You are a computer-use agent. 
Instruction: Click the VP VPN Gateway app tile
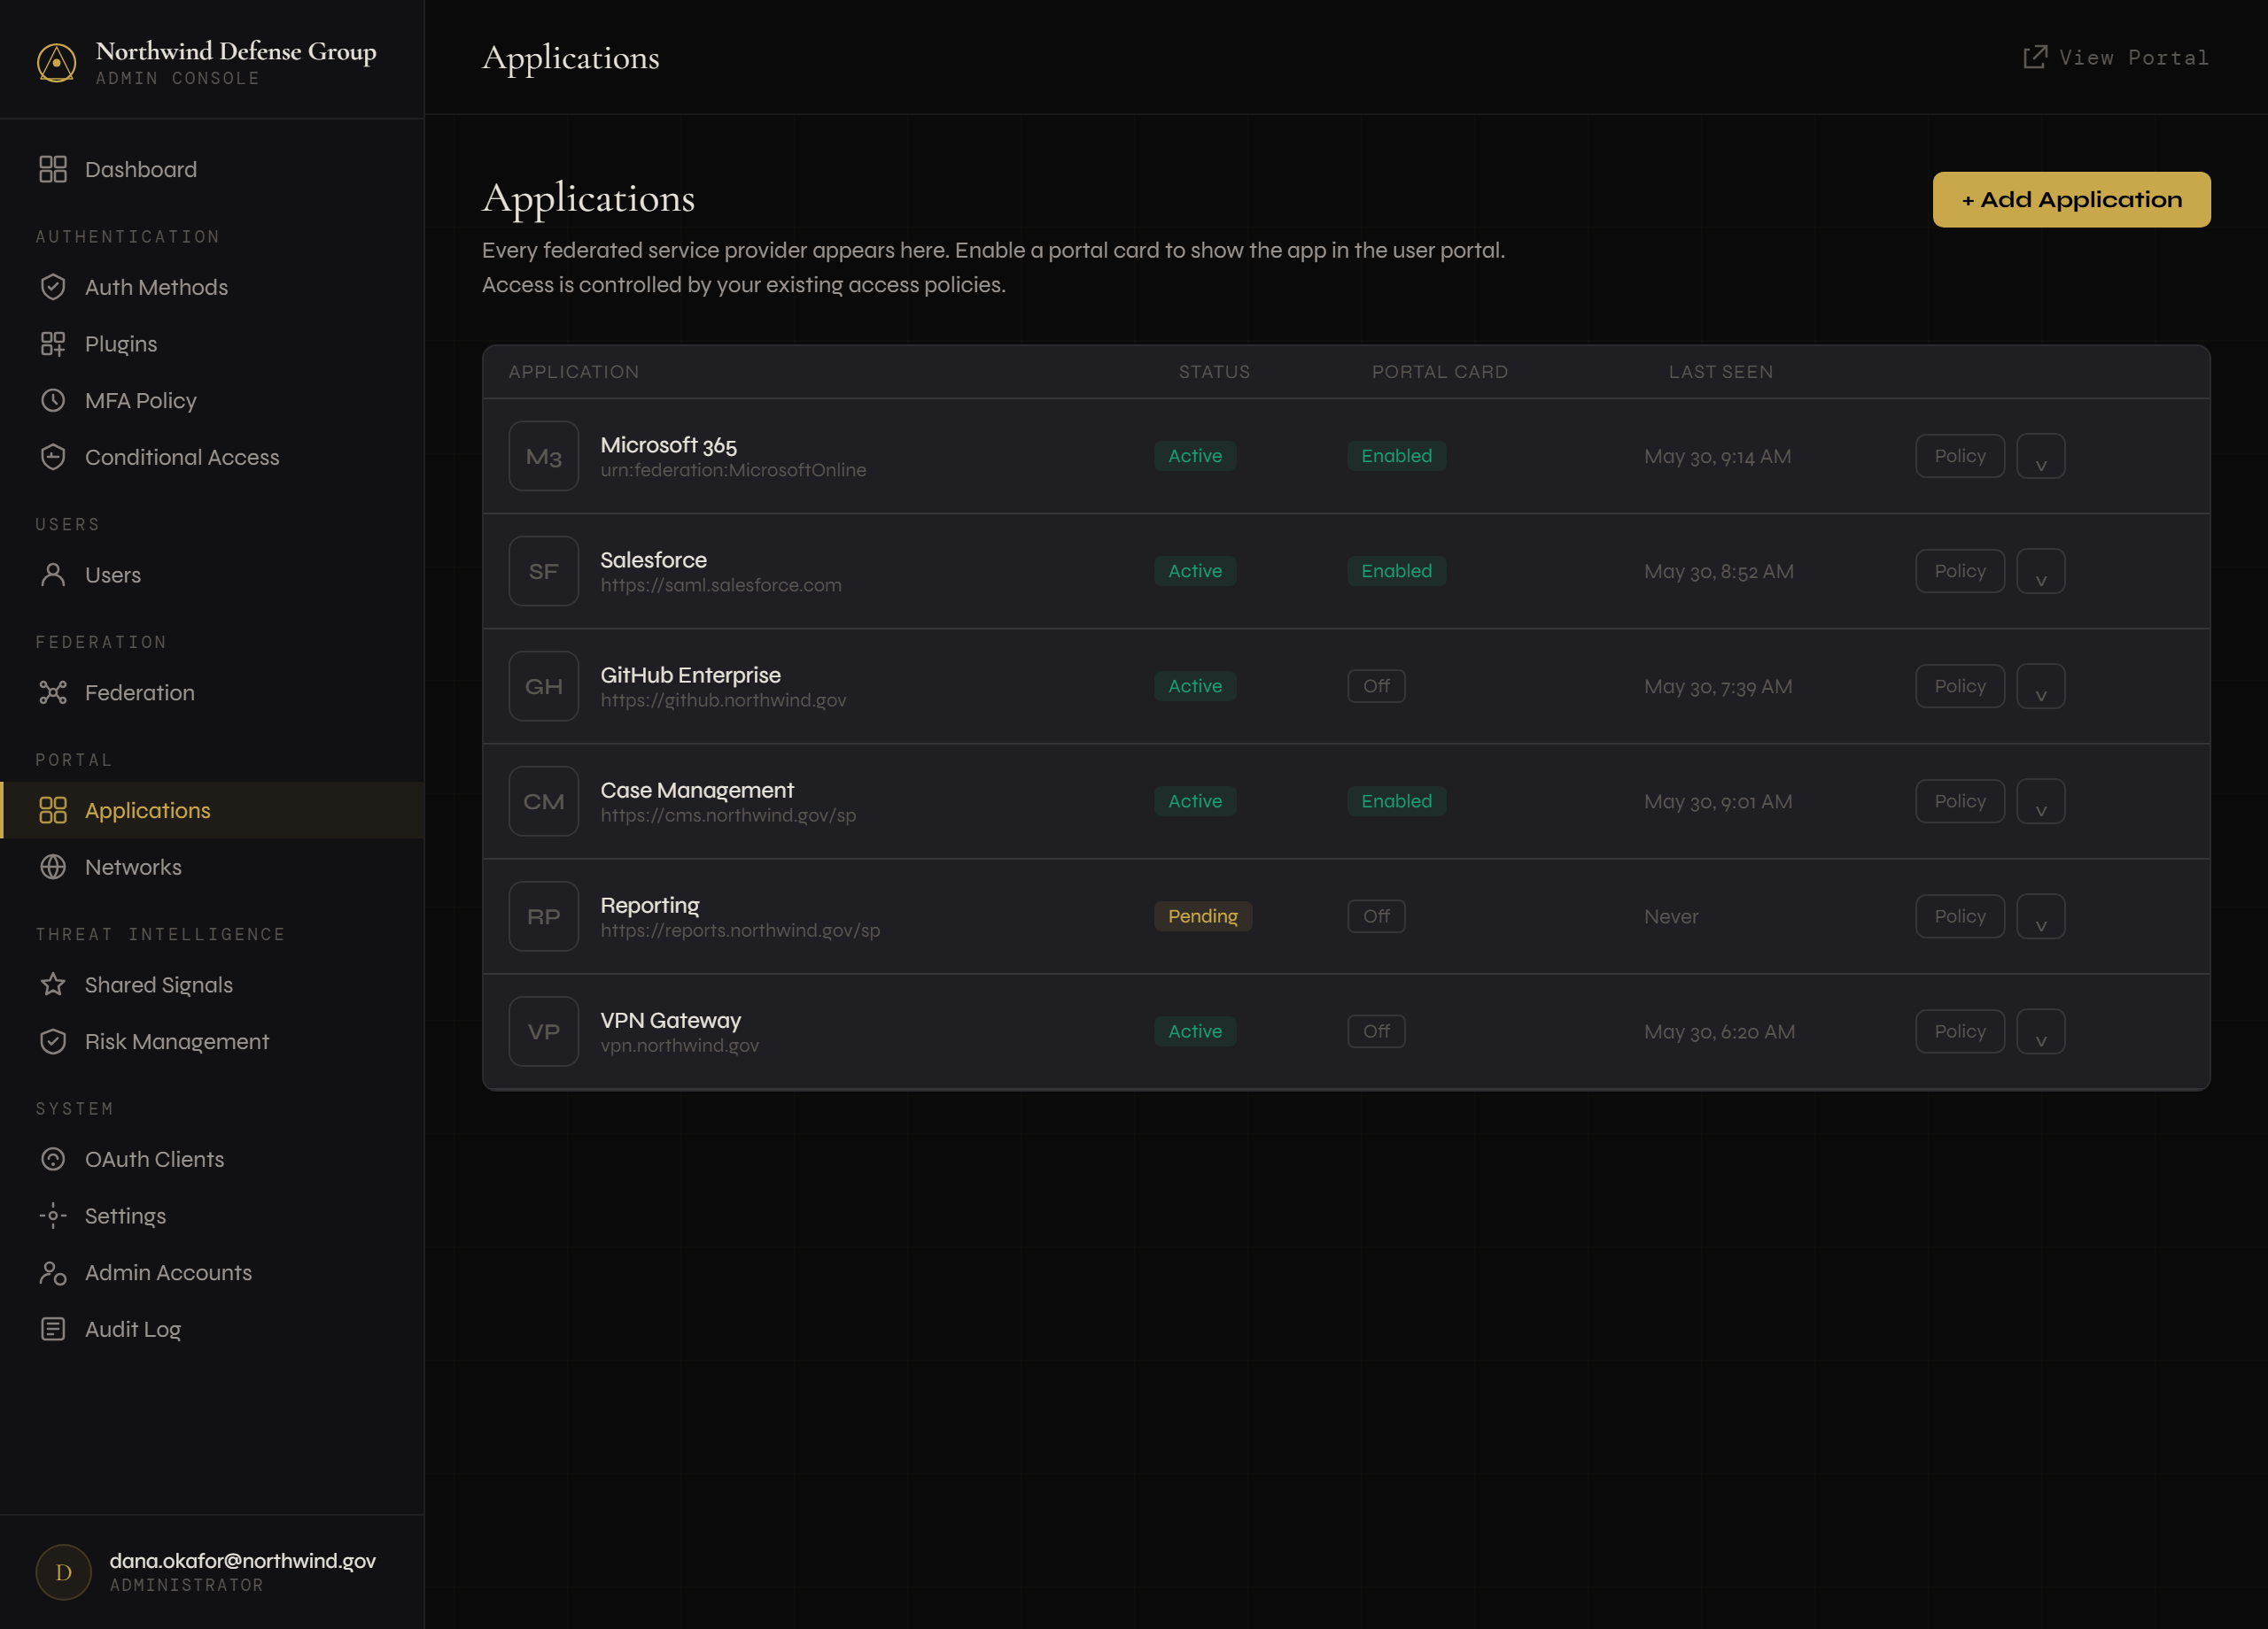pos(544,1031)
